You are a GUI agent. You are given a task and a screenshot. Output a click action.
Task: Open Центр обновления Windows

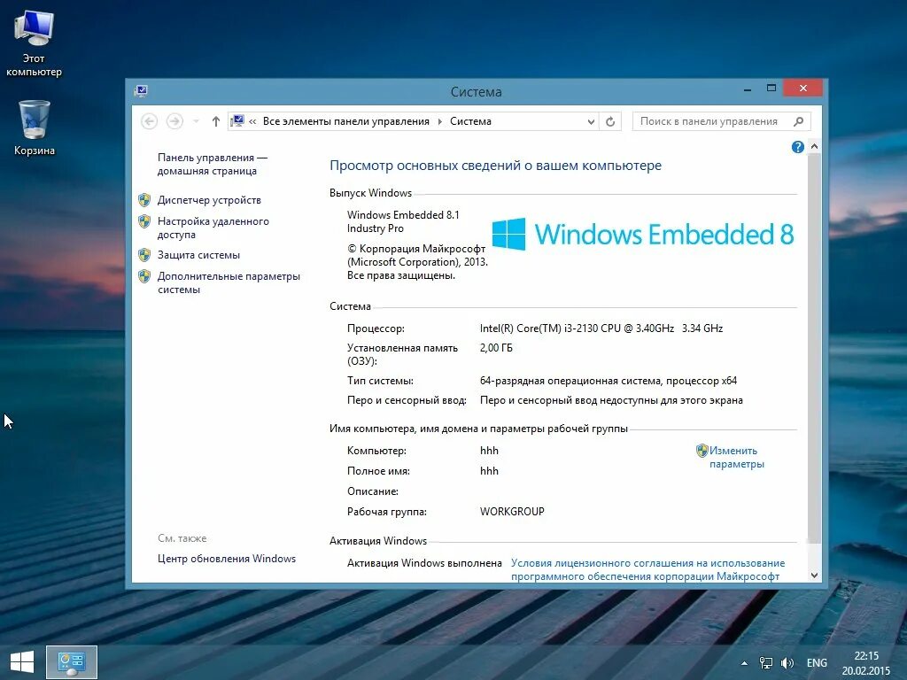click(x=229, y=559)
